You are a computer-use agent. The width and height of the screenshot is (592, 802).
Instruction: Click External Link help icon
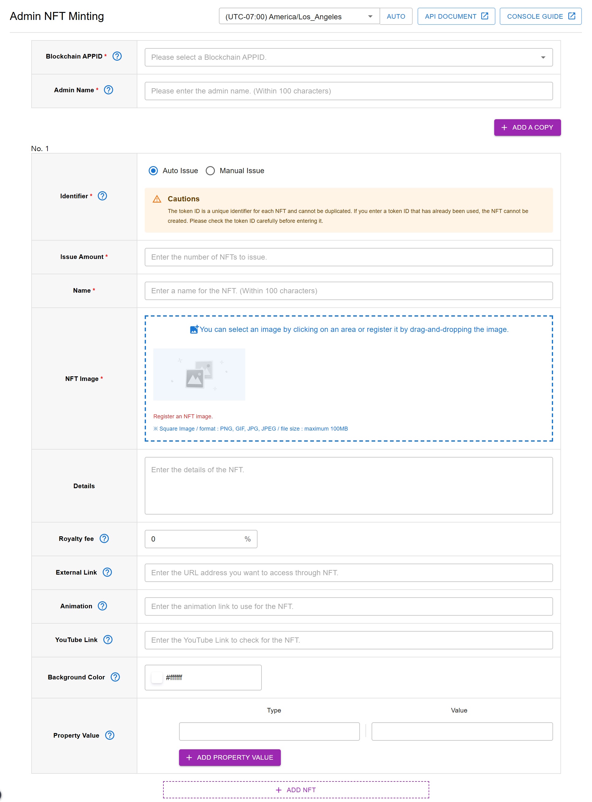pos(107,572)
